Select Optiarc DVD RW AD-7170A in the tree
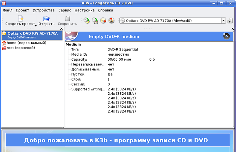Image resolution: width=236 pixels, height=152 pixels. click(x=32, y=35)
